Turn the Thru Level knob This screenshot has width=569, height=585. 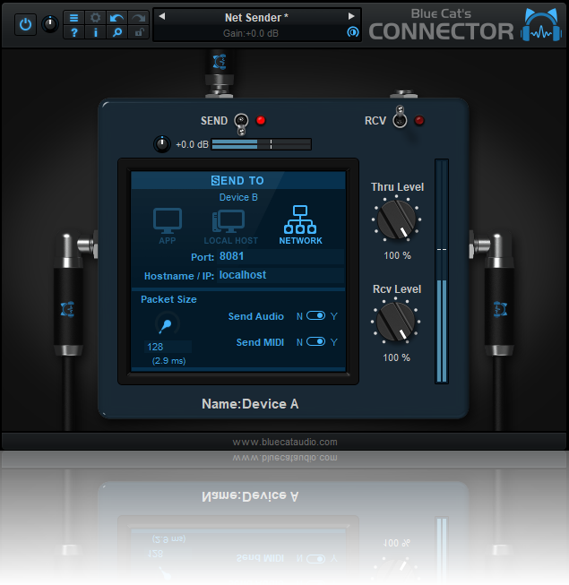396,219
